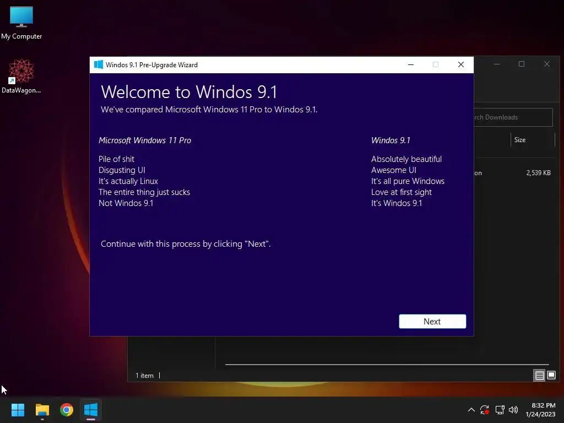The height and width of the screenshot is (423, 564).
Task: Click the wizard title bar Windows logo
Action: [98, 64]
